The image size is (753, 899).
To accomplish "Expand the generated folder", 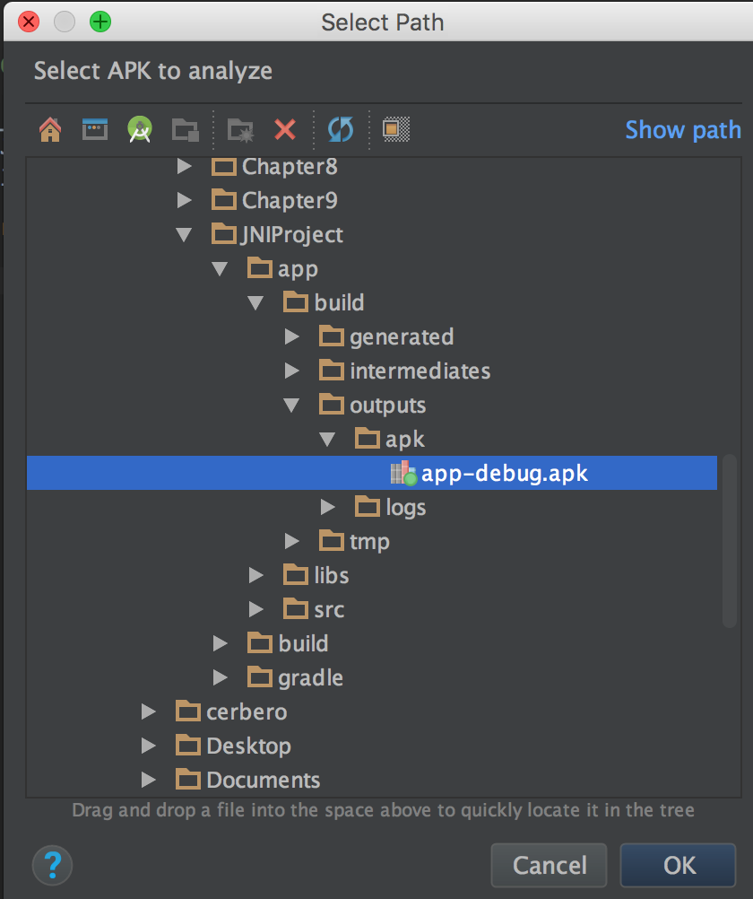I will (292, 337).
